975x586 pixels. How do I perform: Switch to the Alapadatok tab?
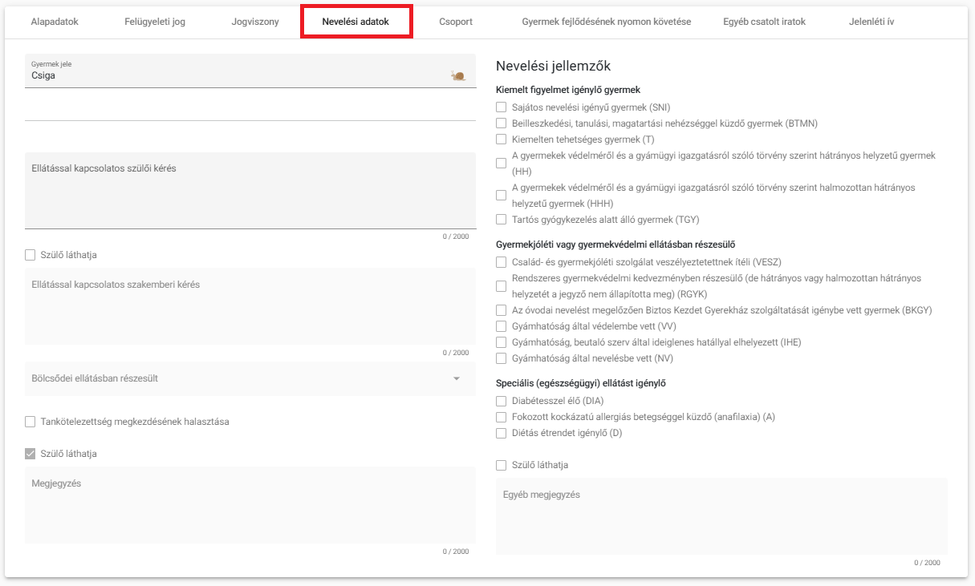pos(55,22)
